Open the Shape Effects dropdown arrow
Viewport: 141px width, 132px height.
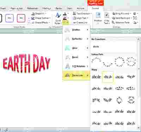point(49,23)
